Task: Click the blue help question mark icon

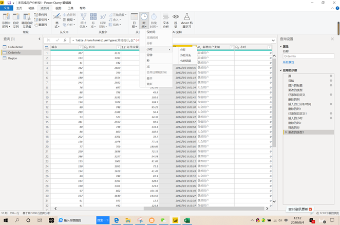Action: click(x=337, y=8)
